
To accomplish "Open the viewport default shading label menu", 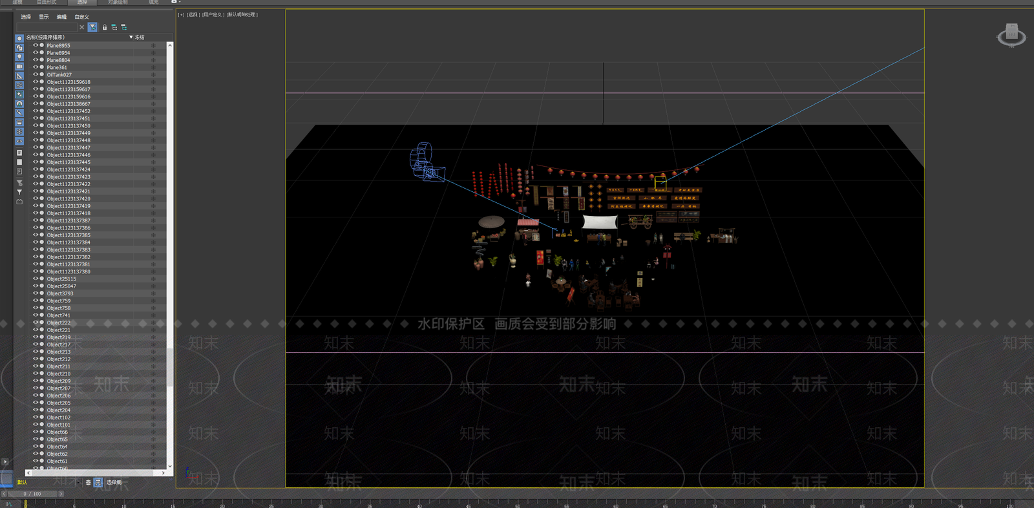I will [242, 14].
